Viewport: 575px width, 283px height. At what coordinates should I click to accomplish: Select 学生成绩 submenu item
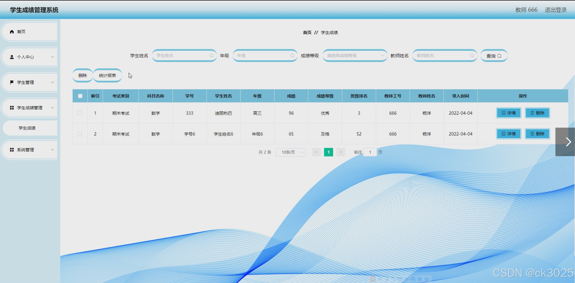click(27, 128)
